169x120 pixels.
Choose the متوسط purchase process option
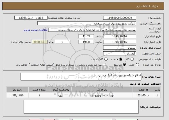coord(124,65)
